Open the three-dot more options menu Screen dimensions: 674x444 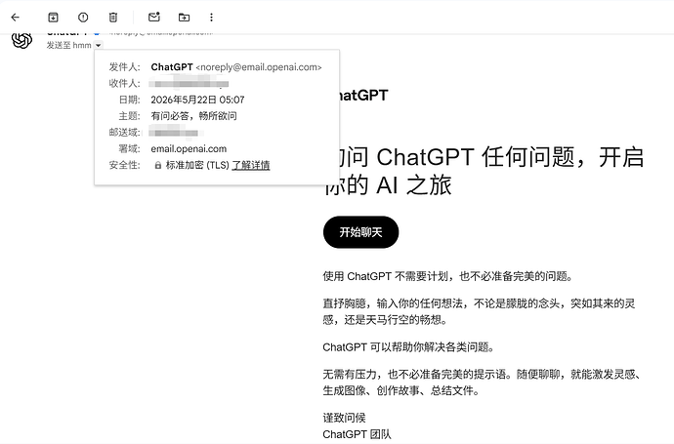211,18
